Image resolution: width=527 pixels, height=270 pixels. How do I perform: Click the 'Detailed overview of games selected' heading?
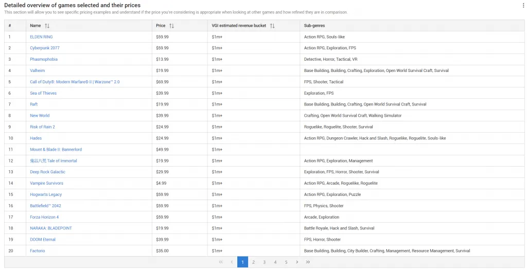pyautogui.click(x=72, y=5)
